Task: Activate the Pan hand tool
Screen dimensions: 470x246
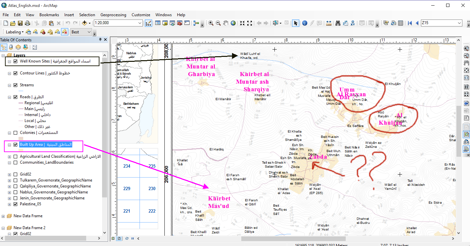Action: (226, 23)
